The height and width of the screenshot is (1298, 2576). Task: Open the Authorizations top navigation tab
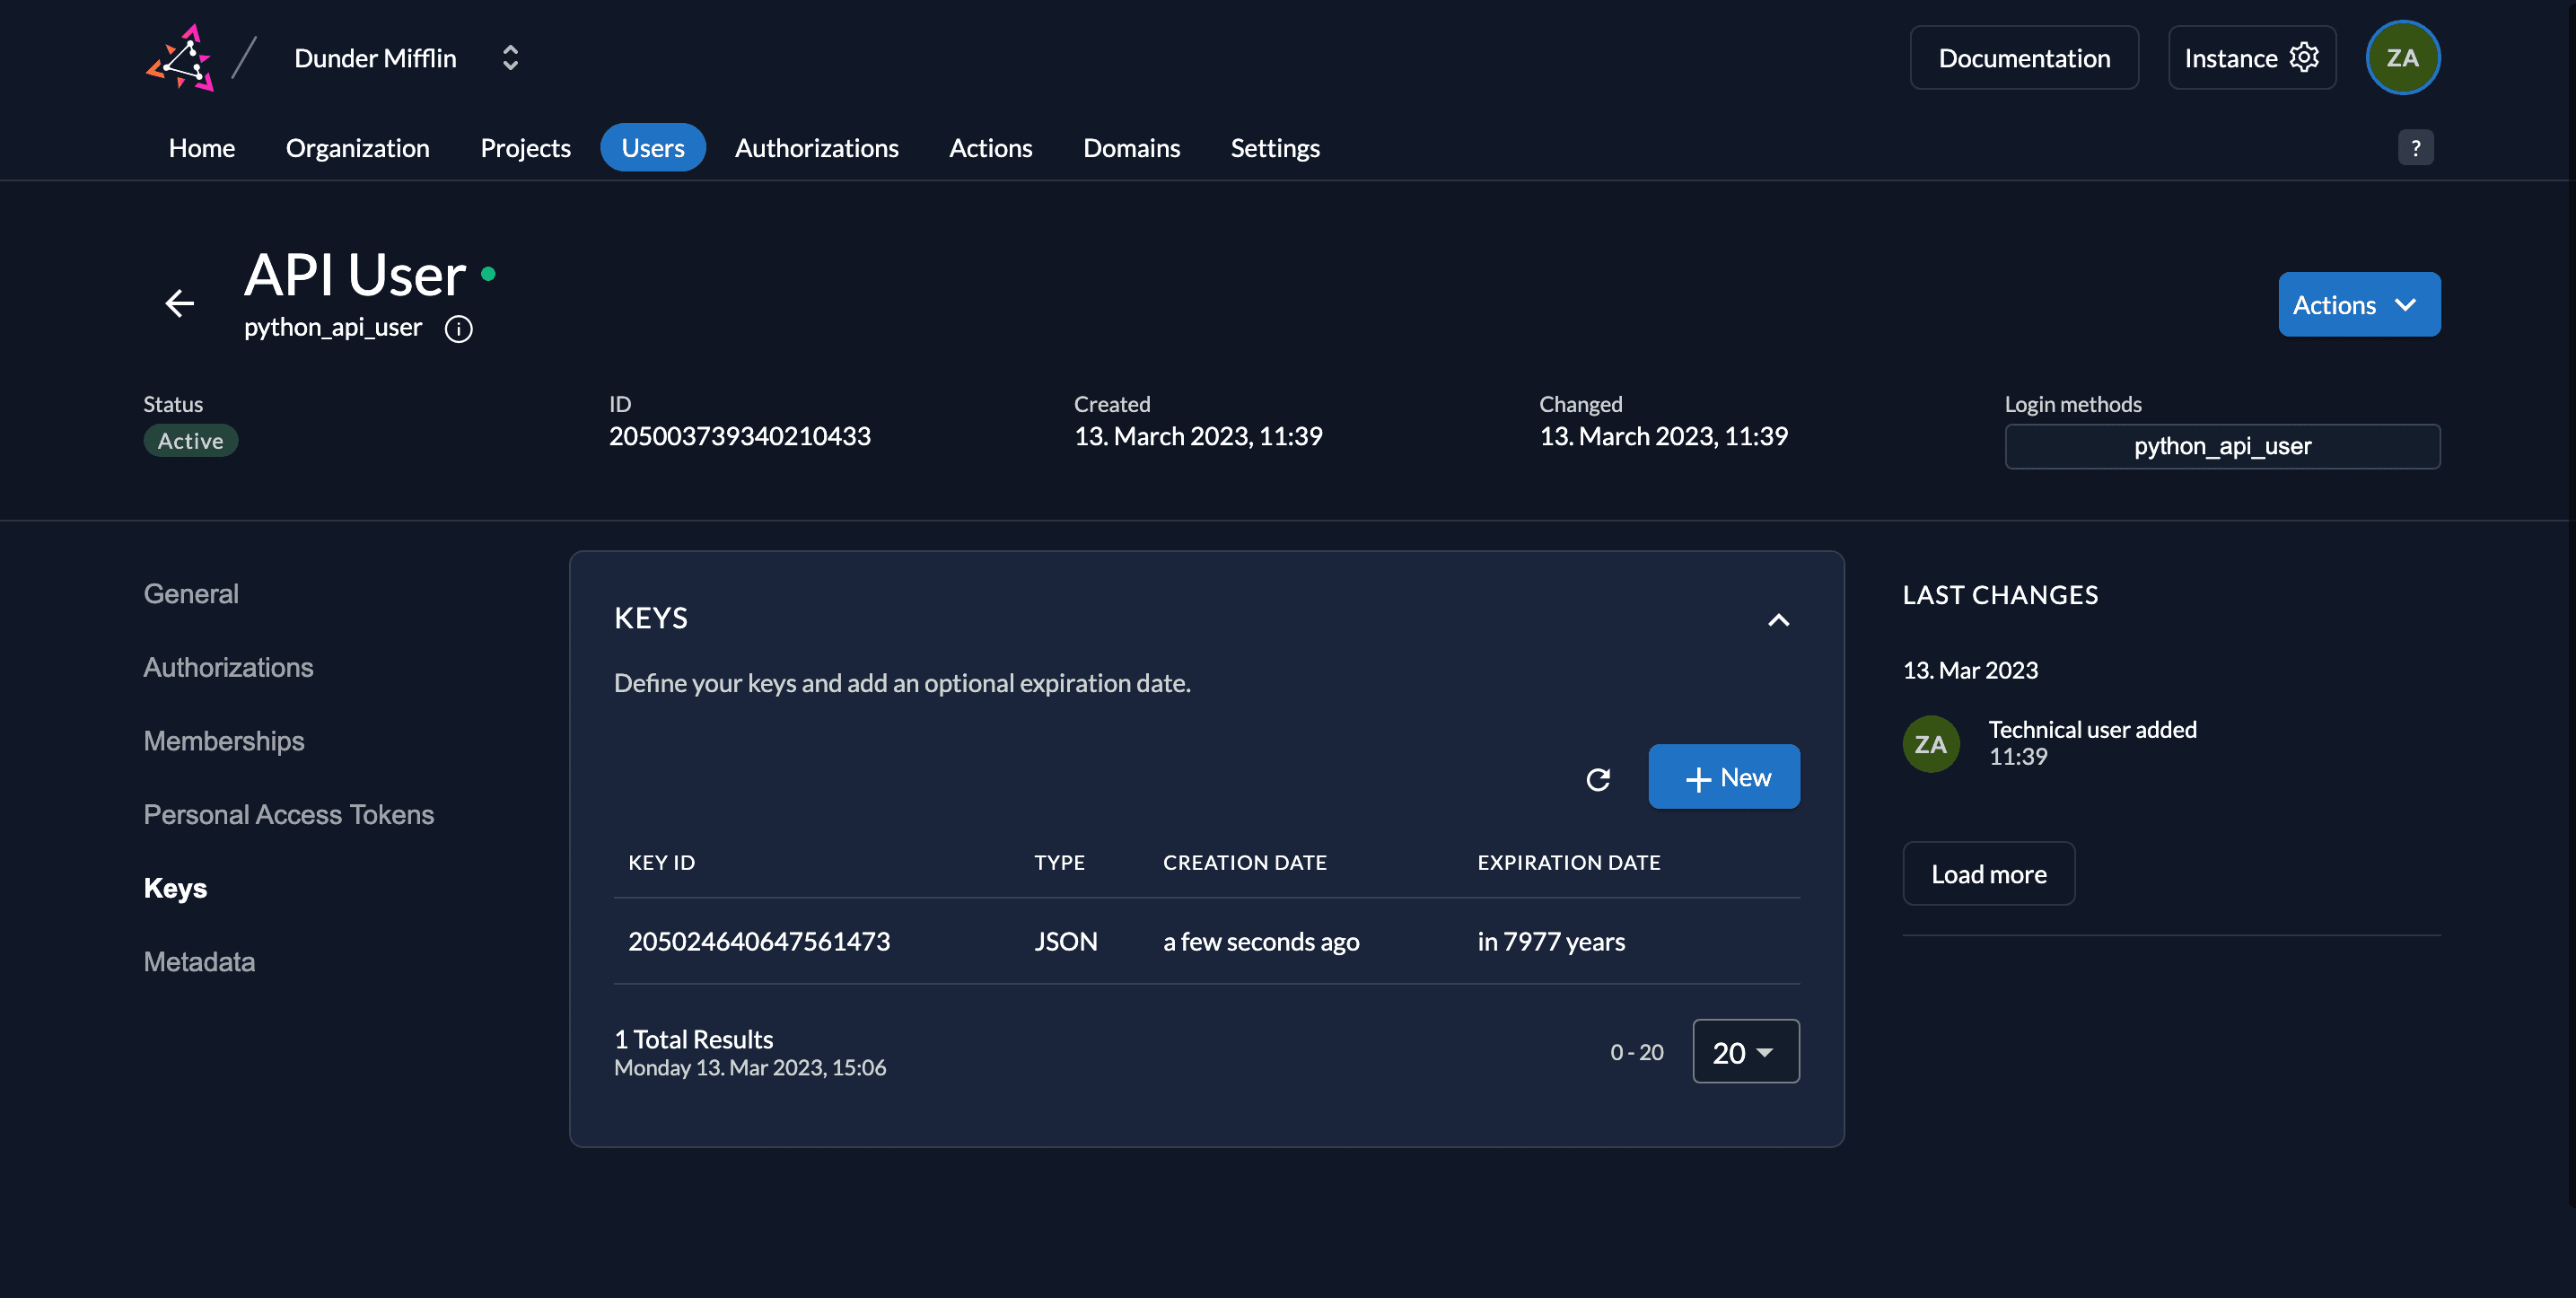816,148
